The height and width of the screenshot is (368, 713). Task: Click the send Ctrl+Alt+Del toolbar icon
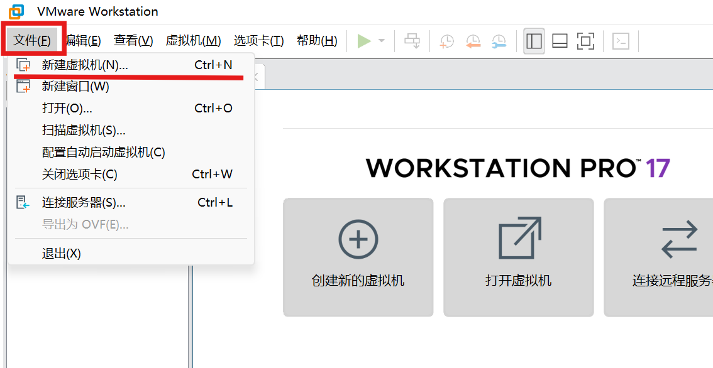(412, 41)
